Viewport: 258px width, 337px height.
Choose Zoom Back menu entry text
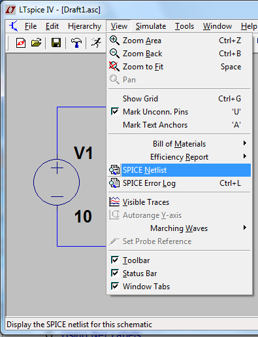click(142, 54)
